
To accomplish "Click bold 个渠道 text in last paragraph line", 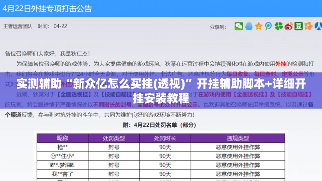I will (x=13, y=115).
